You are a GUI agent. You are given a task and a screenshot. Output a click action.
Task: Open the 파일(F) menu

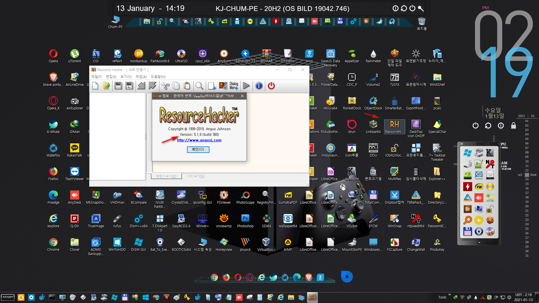[96, 77]
